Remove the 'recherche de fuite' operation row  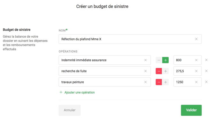coord(206,71)
